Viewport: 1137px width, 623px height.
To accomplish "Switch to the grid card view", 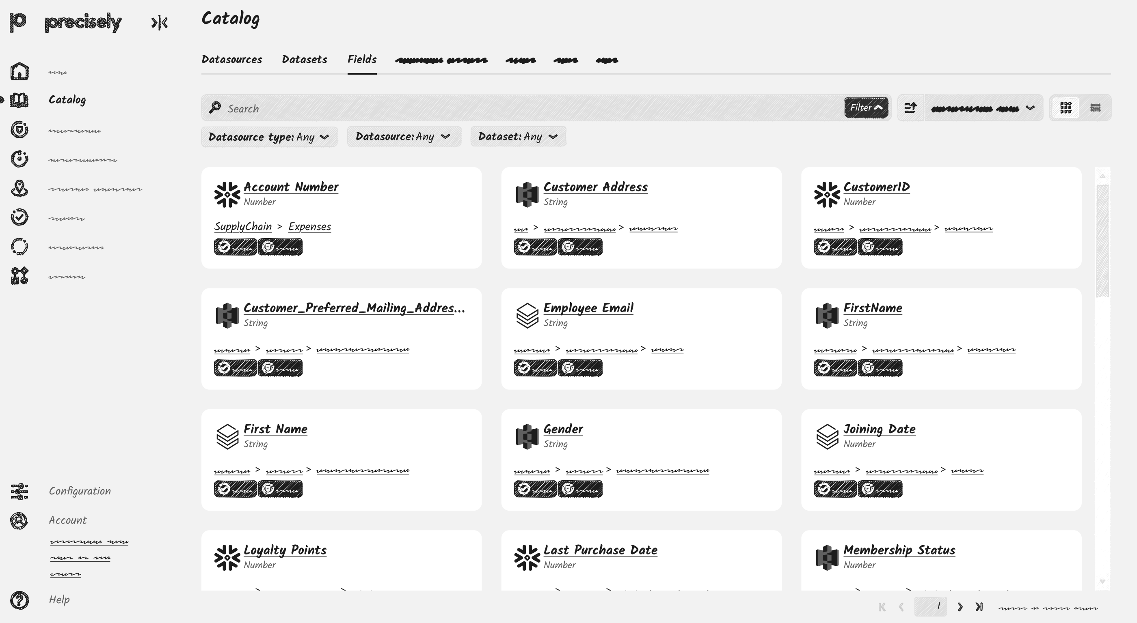I will 1066,107.
